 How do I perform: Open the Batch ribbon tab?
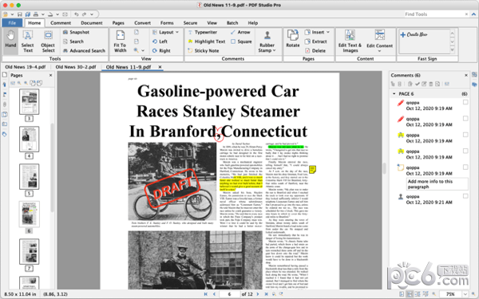(x=232, y=23)
